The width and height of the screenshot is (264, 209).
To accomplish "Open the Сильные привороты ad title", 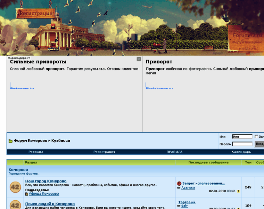I will click(38, 62).
